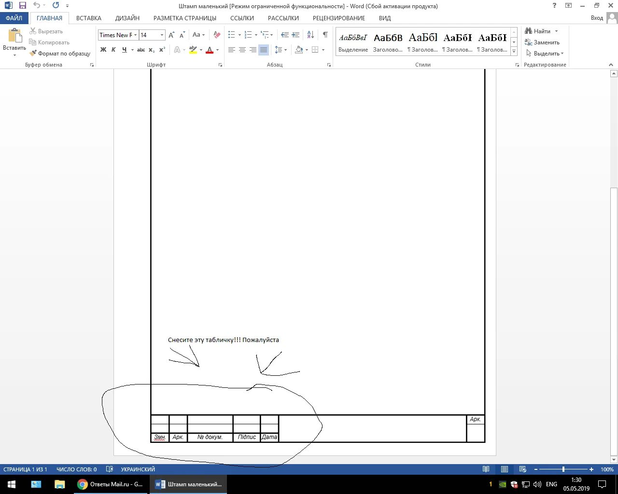This screenshot has height=494, width=618.
Task: Click УКРАИНСКИЙ language in status bar
Action: (138, 469)
